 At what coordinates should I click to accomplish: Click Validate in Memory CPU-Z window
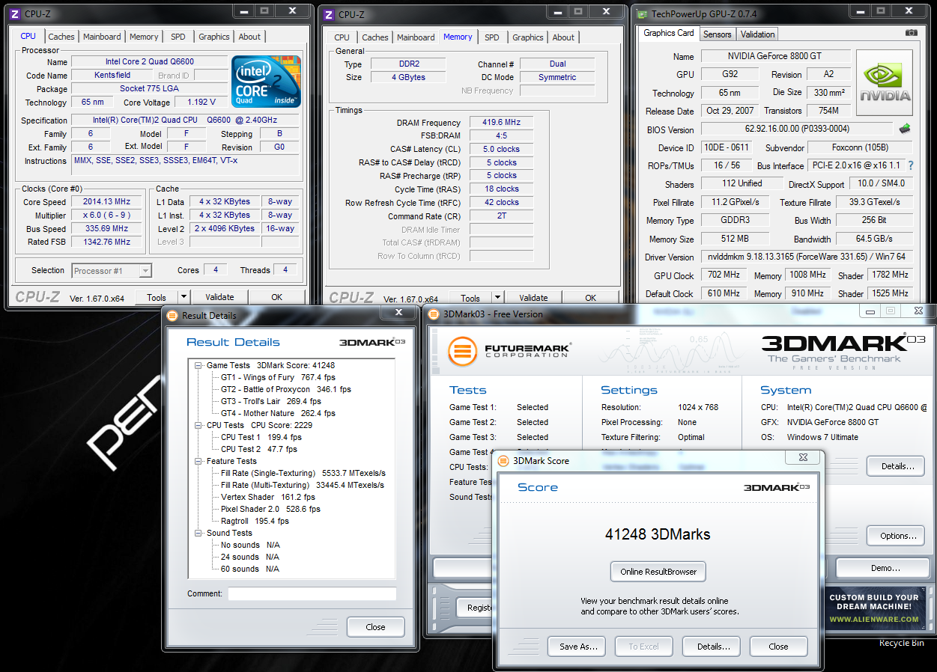pyautogui.click(x=533, y=298)
